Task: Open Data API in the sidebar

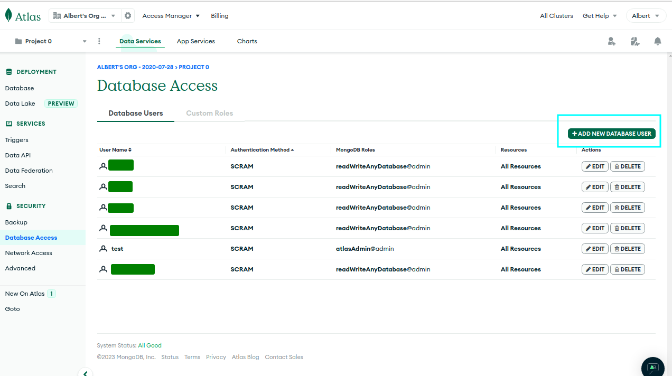Action: (18, 155)
